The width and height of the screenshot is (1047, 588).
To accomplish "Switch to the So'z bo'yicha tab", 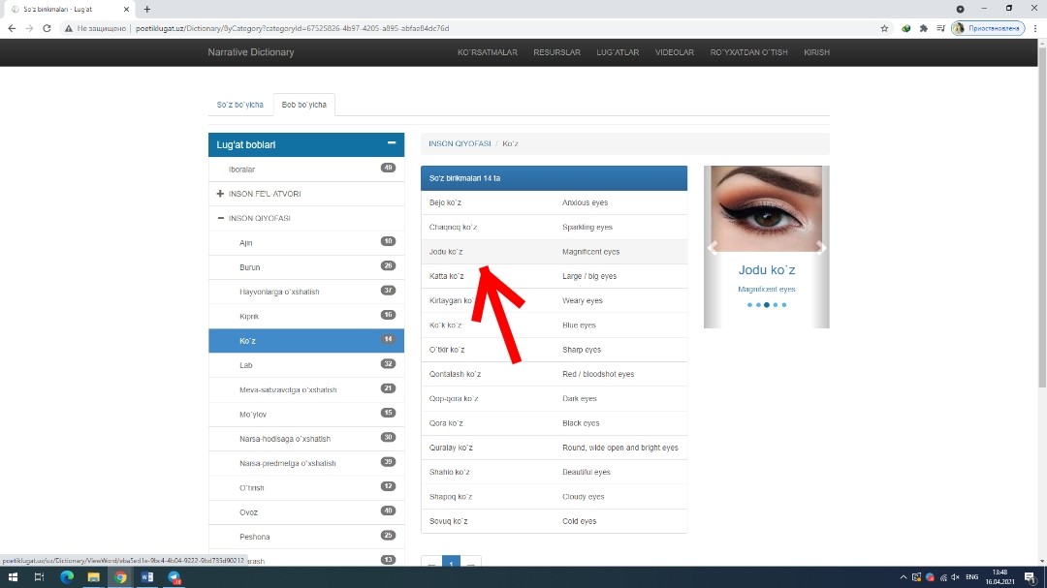I will tap(239, 105).
